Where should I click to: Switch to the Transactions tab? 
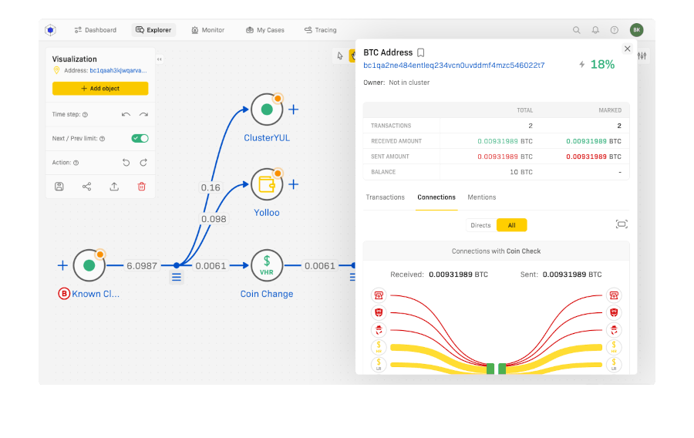coord(385,197)
